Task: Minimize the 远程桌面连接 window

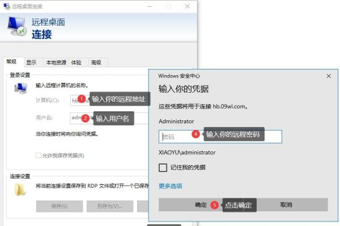Action: [x=150, y=6]
